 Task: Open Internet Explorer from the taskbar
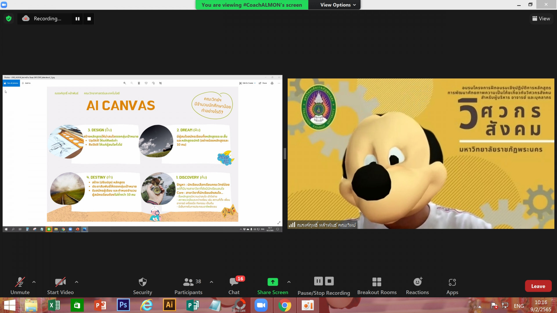coord(147,305)
